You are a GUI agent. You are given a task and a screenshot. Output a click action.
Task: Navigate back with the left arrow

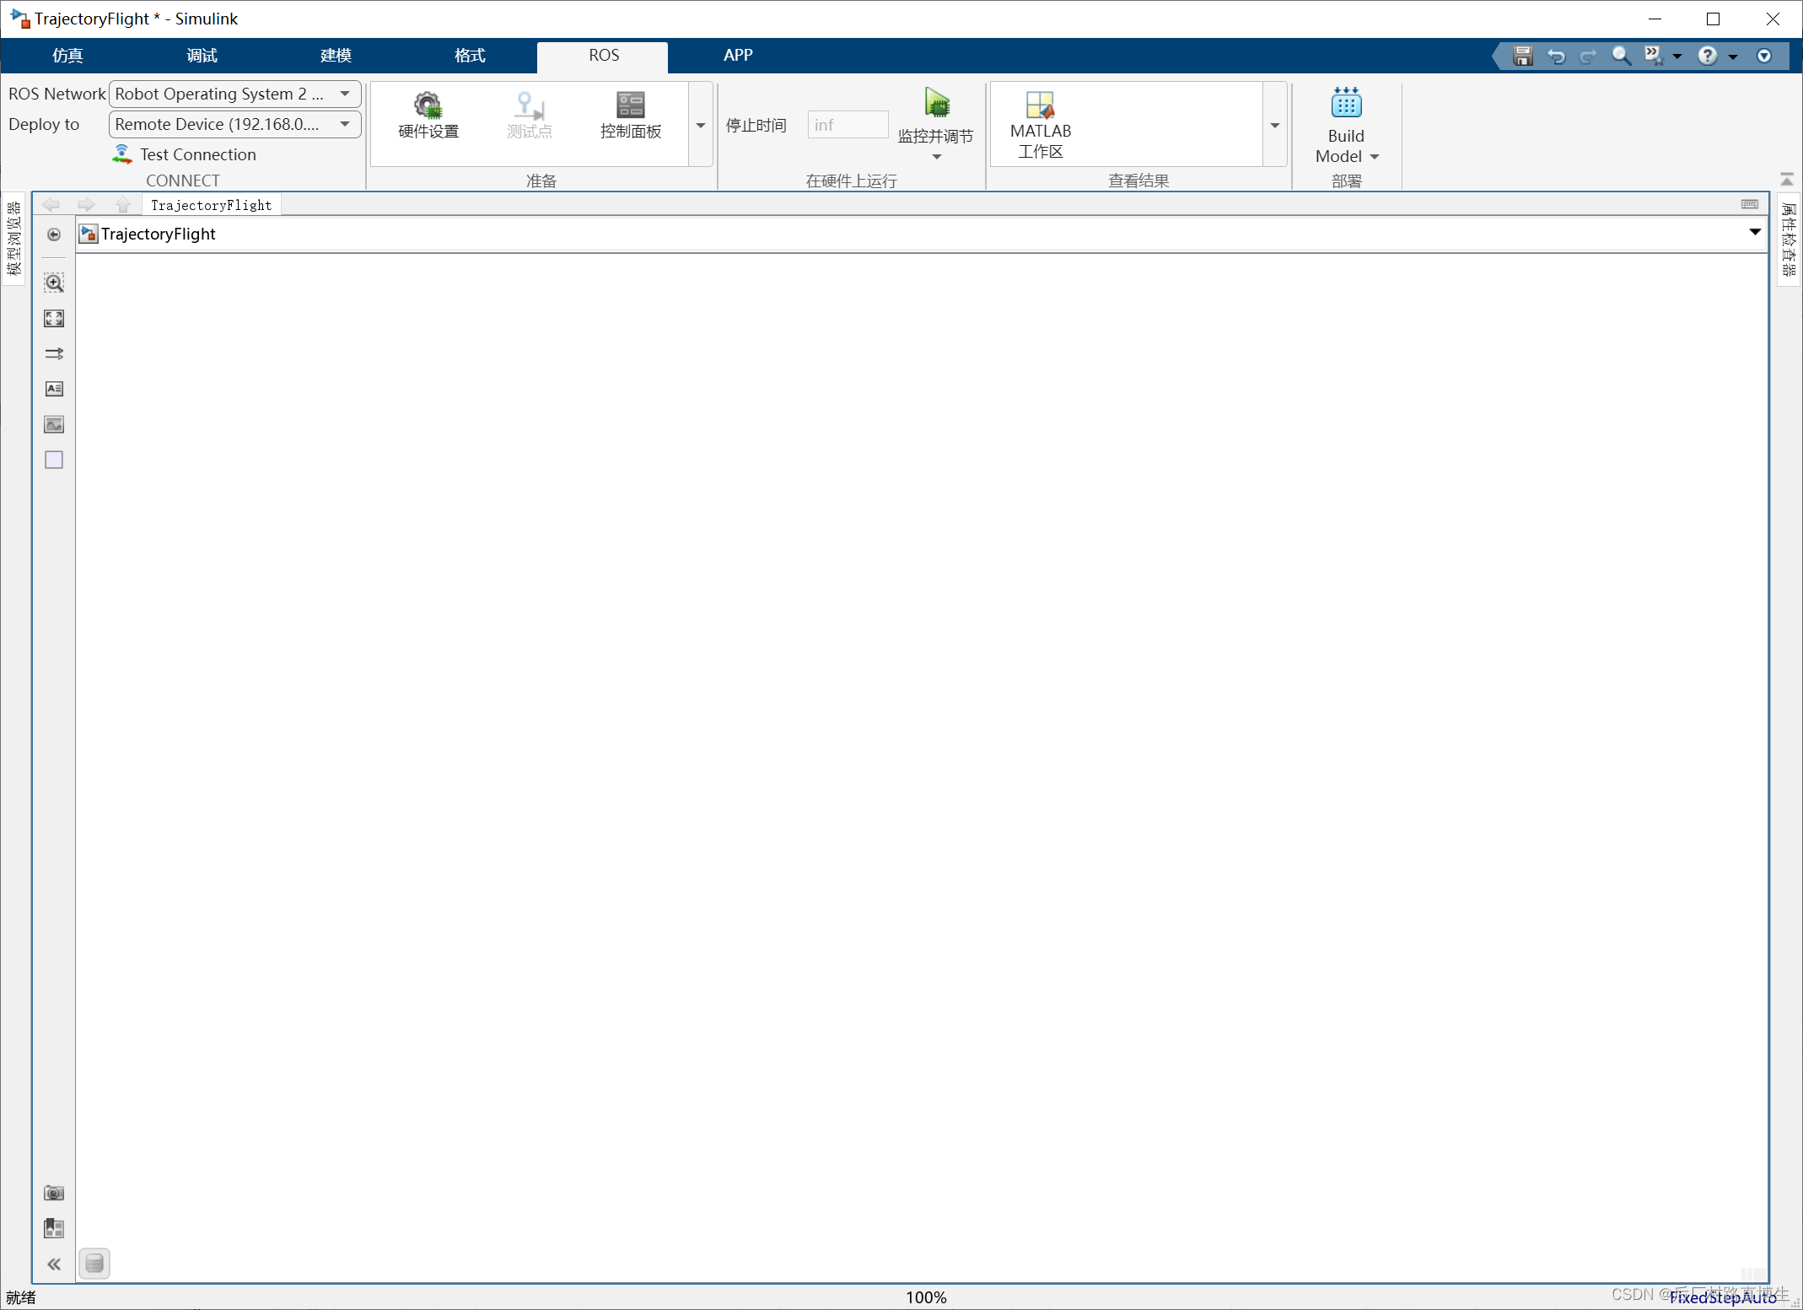tap(51, 205)
